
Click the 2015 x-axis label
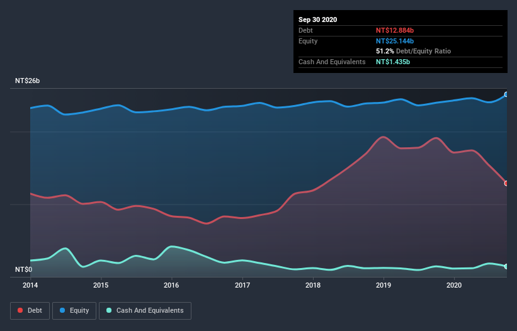[101, 285]
